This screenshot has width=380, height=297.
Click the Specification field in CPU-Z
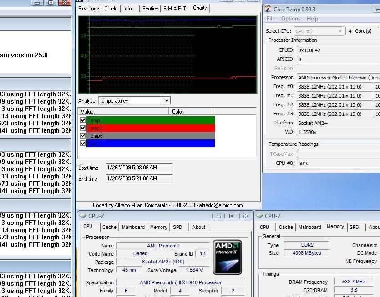(x=181, y=282)
